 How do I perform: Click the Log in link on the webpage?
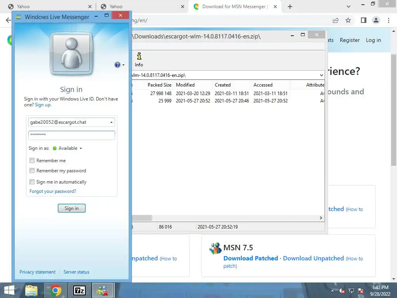pyautogui.click(x=373, y=40)
